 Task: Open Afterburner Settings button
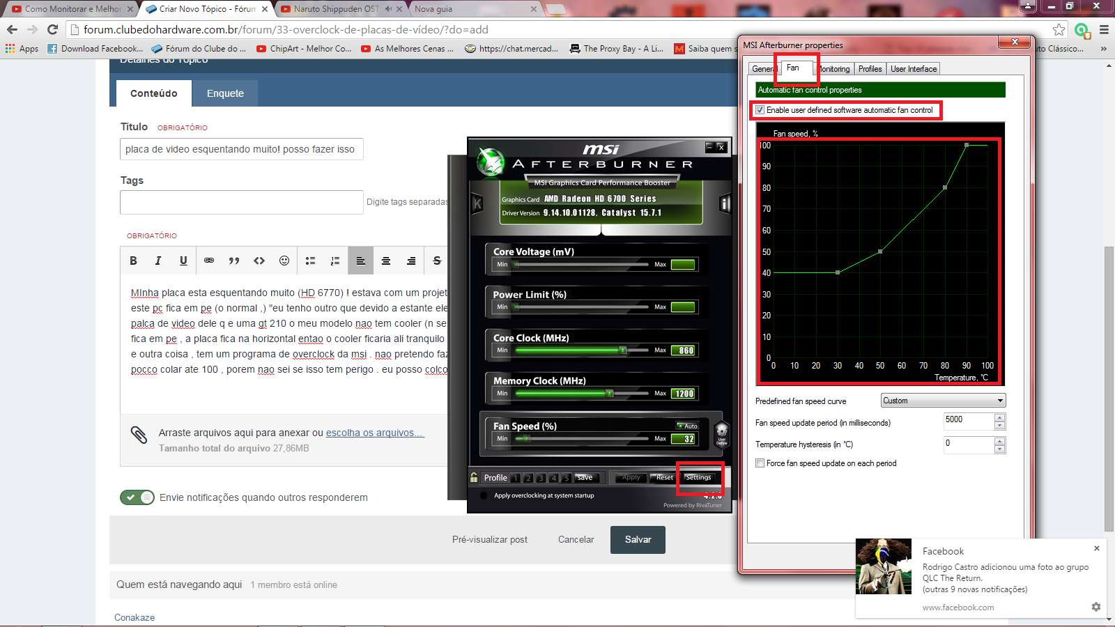[698, 477]
